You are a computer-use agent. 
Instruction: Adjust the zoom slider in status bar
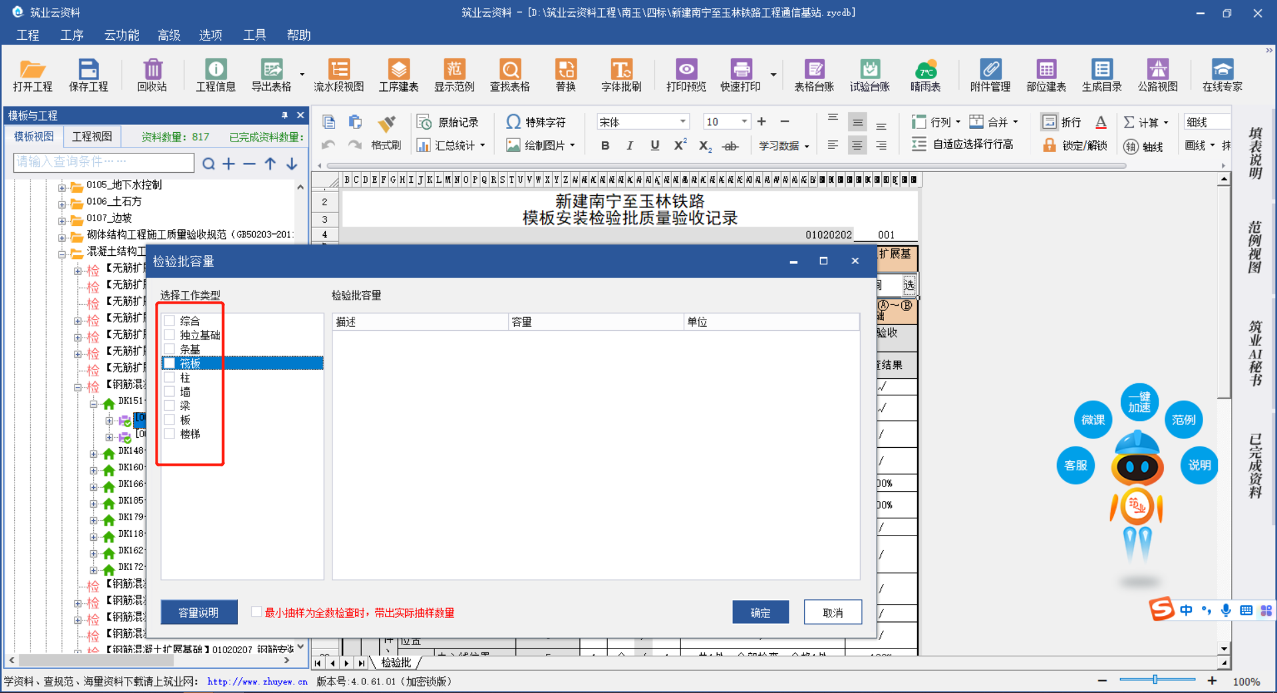(x=1155, y=680)
